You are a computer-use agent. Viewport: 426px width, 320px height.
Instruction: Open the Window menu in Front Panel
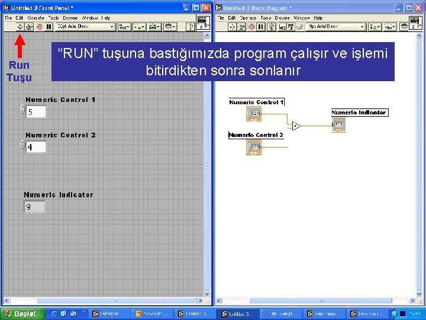tap(90, 18)
